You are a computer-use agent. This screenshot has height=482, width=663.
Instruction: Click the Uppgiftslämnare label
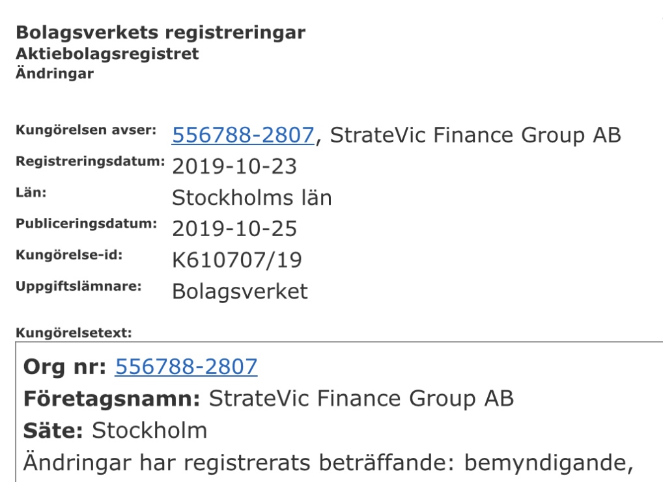pyautogui.click(x=79, y=286)
